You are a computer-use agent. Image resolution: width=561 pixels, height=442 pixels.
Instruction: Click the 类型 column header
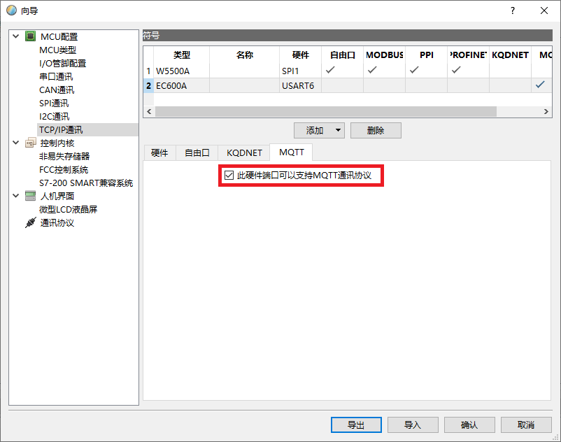point(181,55)
